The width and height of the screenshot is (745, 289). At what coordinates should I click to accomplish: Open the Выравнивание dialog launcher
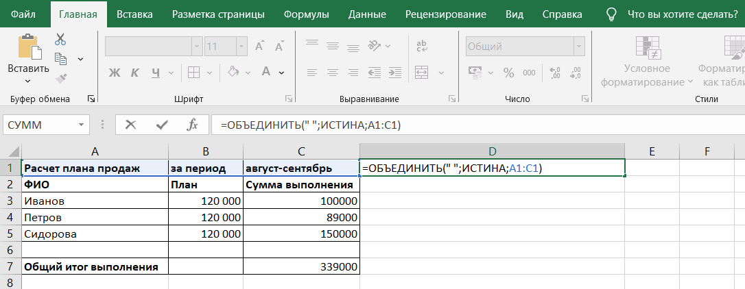tap(451, 99)
